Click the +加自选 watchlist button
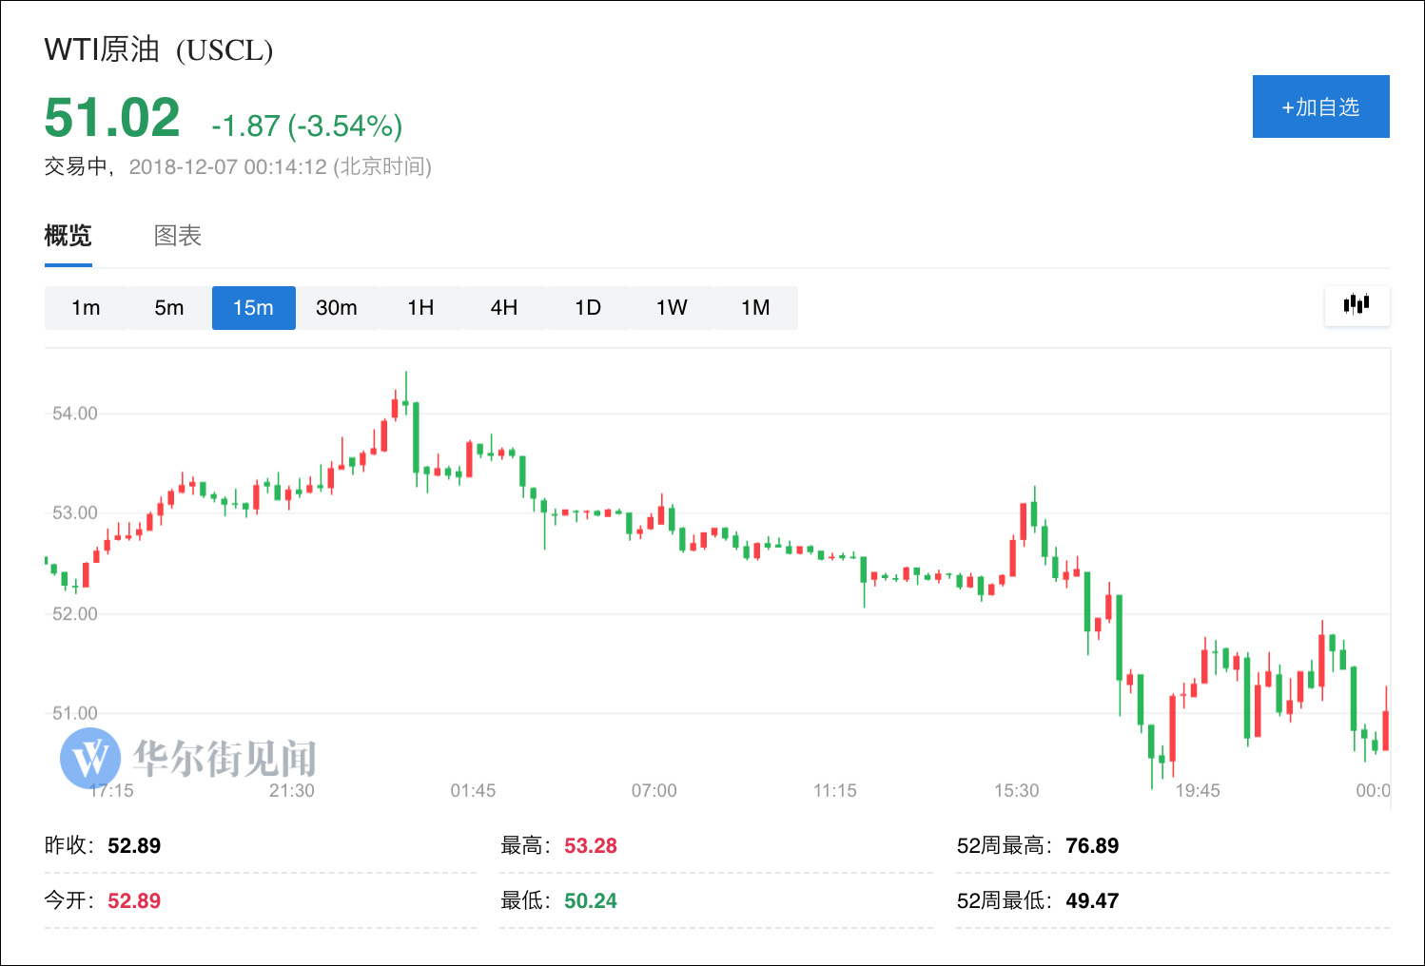 tap(1320, 106)
